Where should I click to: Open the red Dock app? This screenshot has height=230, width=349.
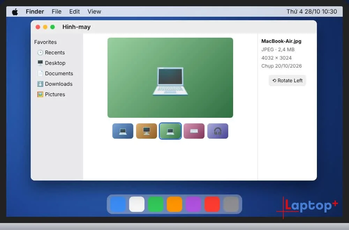(212, 204)
